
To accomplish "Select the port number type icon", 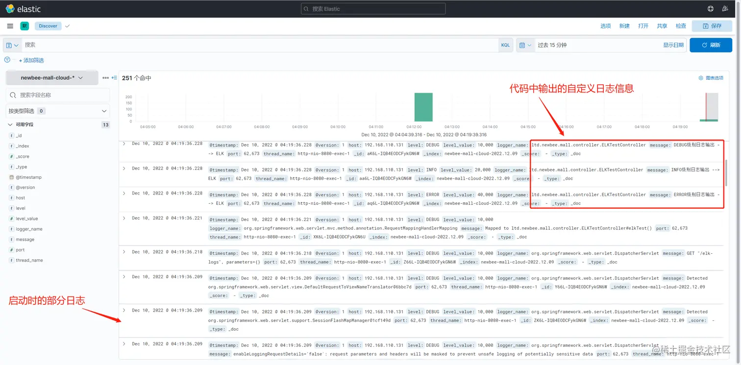I will tap(11, 250).
